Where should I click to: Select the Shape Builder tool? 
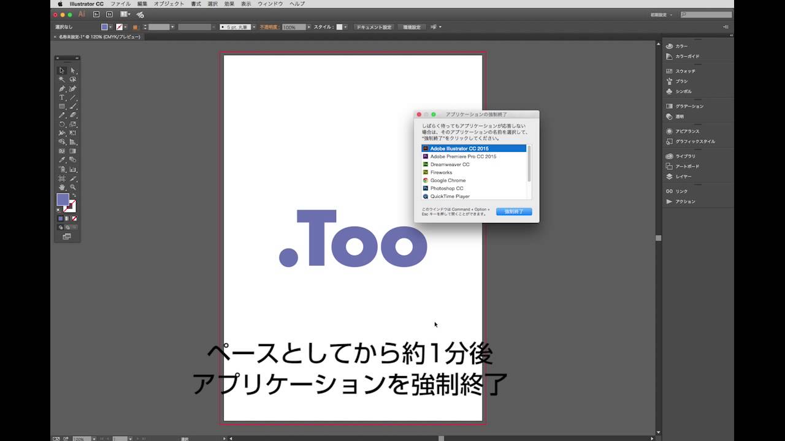pyautogui.click(x=62, y=142)
